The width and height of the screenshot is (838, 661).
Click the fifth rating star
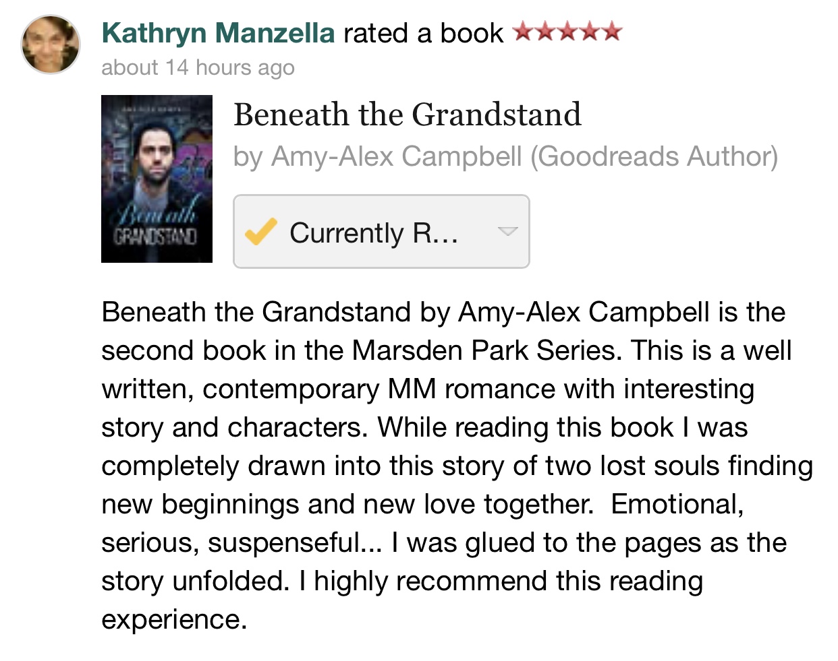(x=612, y=32)
